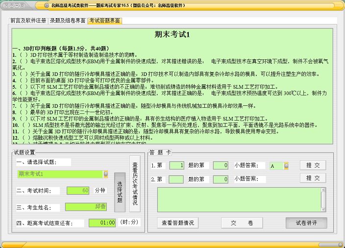Click the question number field showing 1
Image resolution: width=345 pixels, height=248 pixels.
tap(177, 165)
